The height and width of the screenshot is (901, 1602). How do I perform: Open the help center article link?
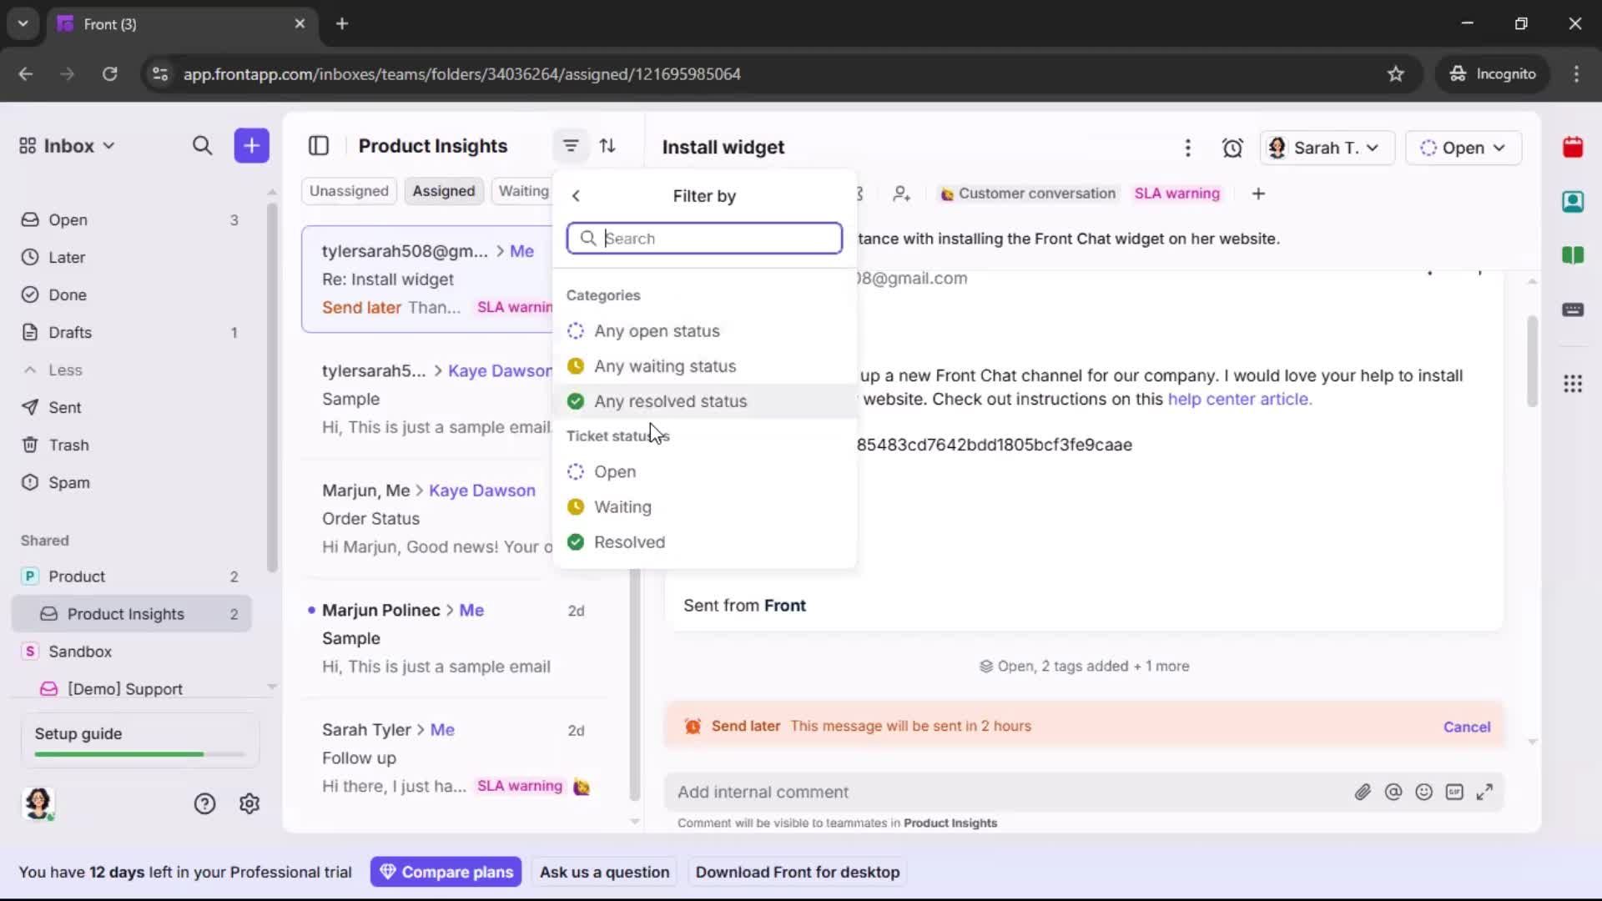click(x=1240, y=400)
